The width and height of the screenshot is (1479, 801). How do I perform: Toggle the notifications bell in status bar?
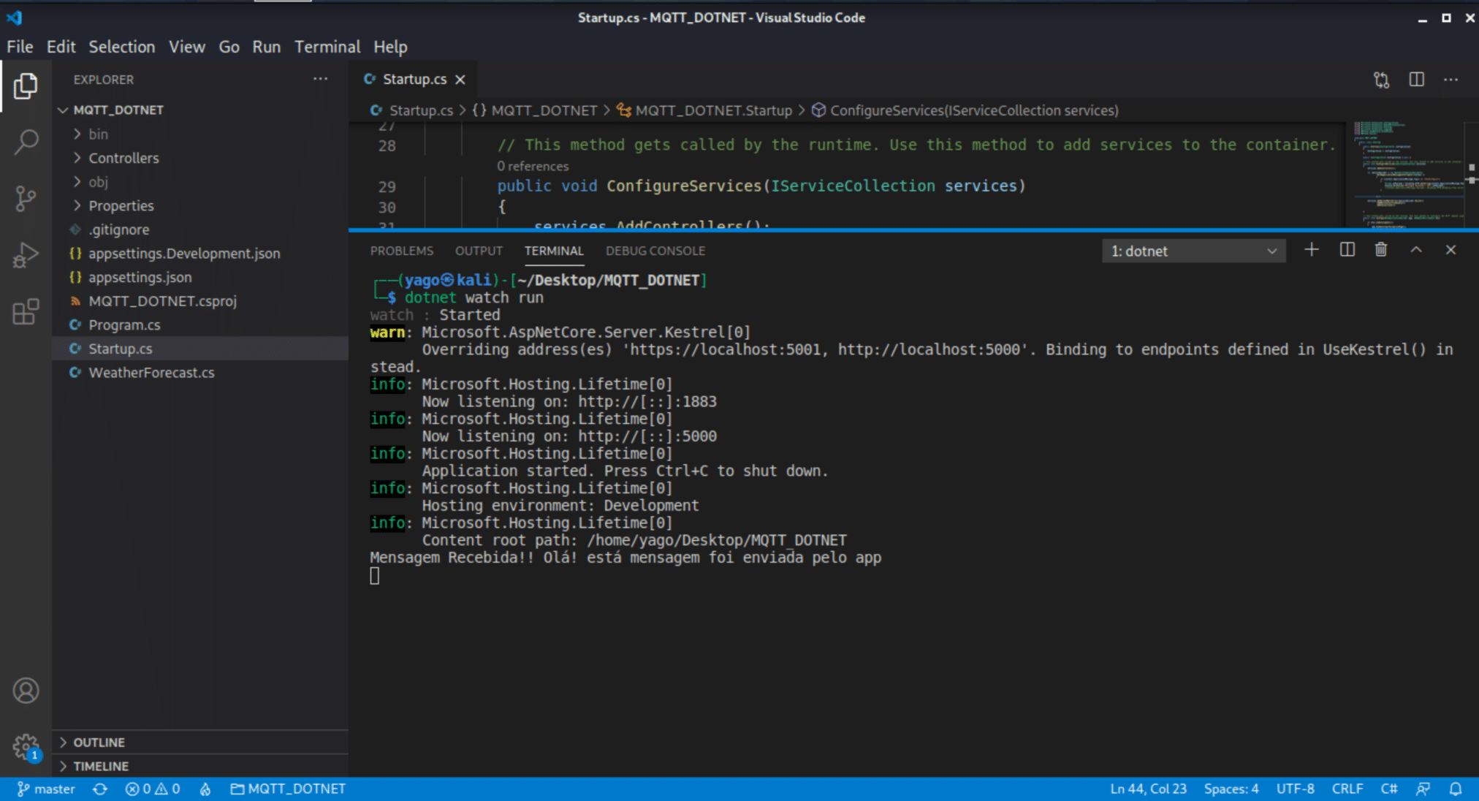(x=1456, y=789)
